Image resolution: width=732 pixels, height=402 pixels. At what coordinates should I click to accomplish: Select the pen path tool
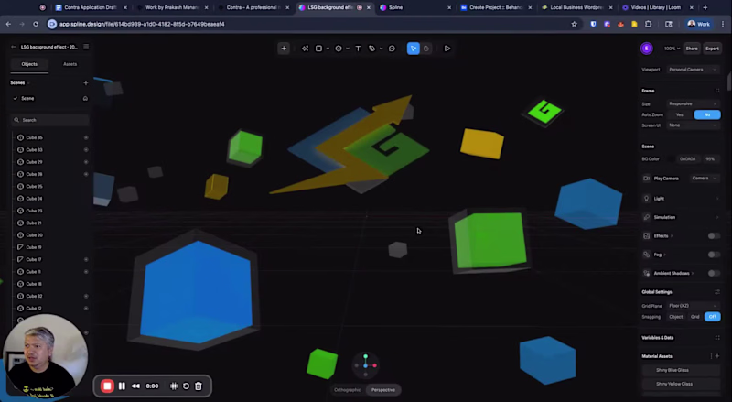[372, 49]
